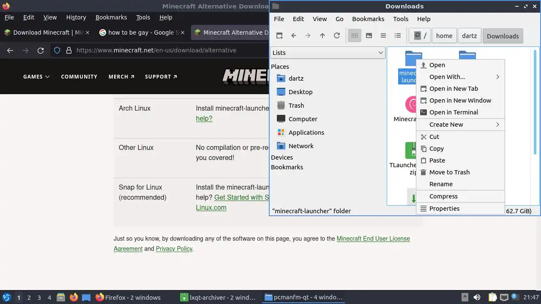Switch to the Google search tab
The width and height of the screenshot is (541, 304).
coord(142,33)
